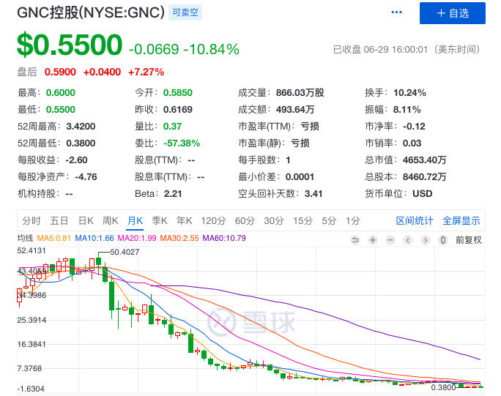Zoom in chart with plus icon

coord(373,240)
